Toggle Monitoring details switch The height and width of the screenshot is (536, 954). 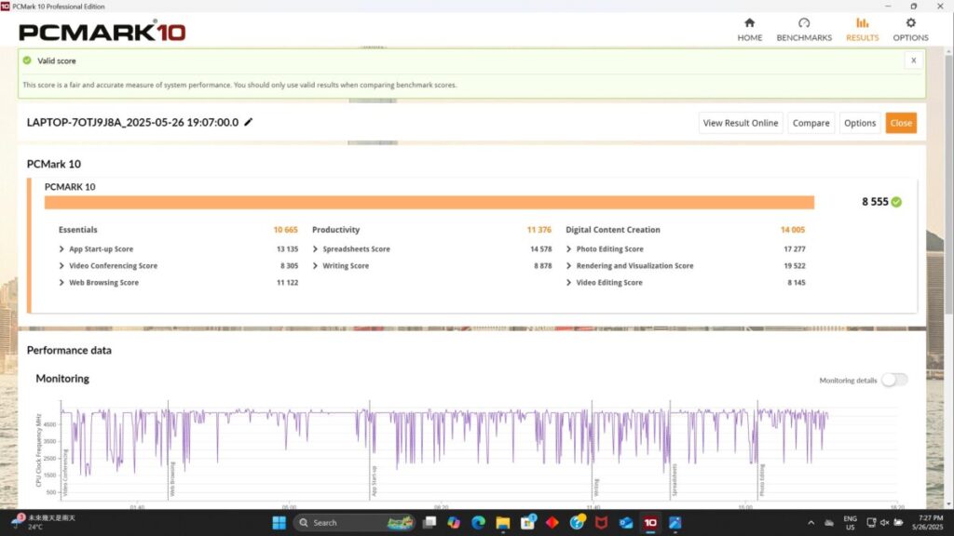point(894,380)
